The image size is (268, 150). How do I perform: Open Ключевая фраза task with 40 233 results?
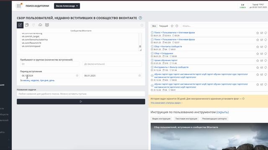coord(174,40)
